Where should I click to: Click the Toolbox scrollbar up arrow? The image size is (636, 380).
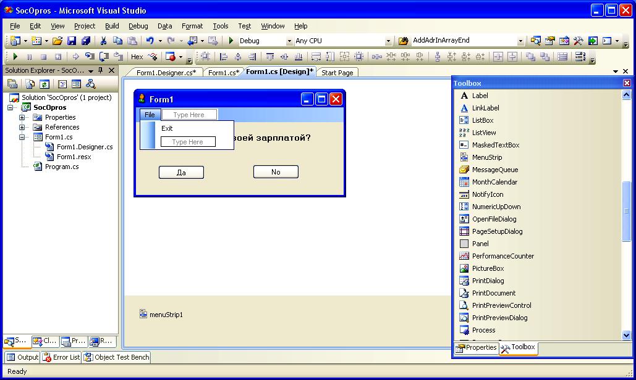(x=626, y=95)
